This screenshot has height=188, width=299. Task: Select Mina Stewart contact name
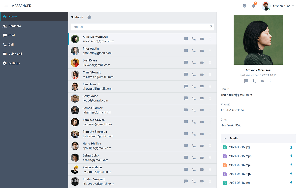pos(92,72)
